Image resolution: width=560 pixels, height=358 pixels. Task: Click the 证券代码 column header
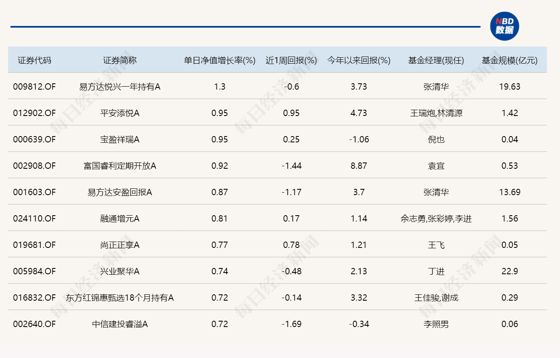[34, 60]
